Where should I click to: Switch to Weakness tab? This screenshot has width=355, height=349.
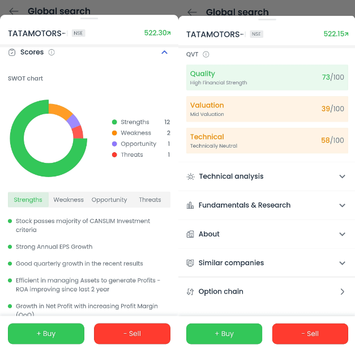(x=69, y=200)
